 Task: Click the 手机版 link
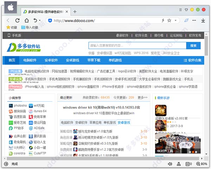pos(14,35)
